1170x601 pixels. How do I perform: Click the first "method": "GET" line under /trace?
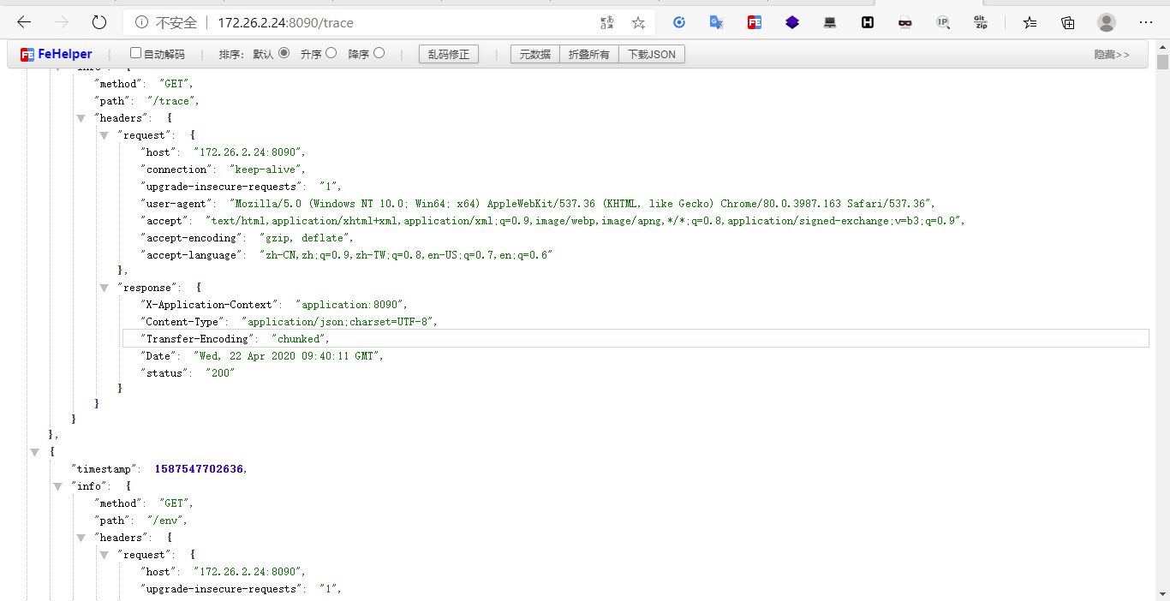coord(144,84)
